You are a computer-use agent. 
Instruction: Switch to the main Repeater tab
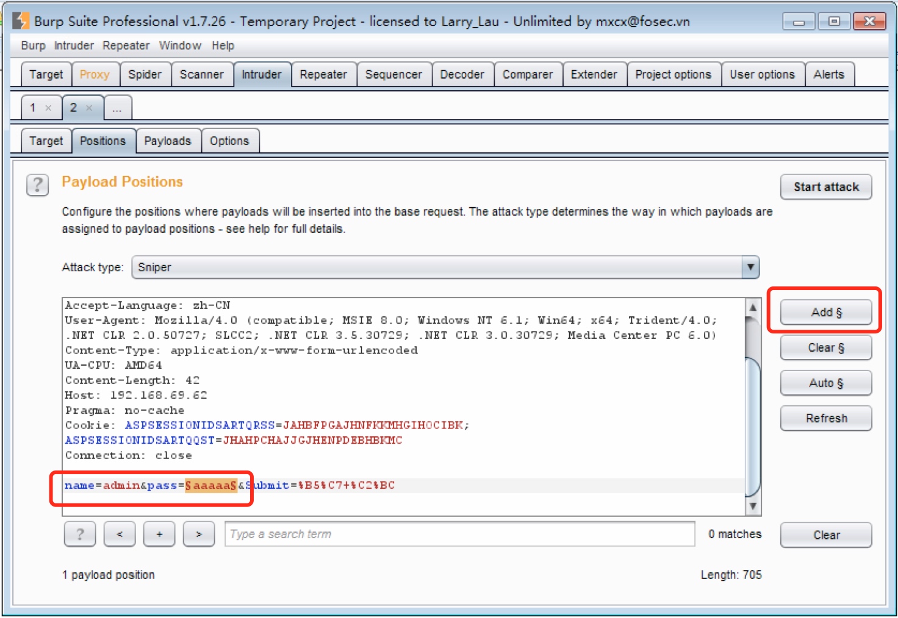(323, 74)
